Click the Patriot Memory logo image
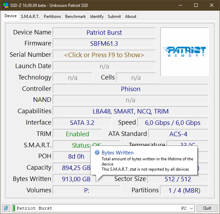Image resolution: width=220 pixels, height=214 pixels. tap(185, 52)
